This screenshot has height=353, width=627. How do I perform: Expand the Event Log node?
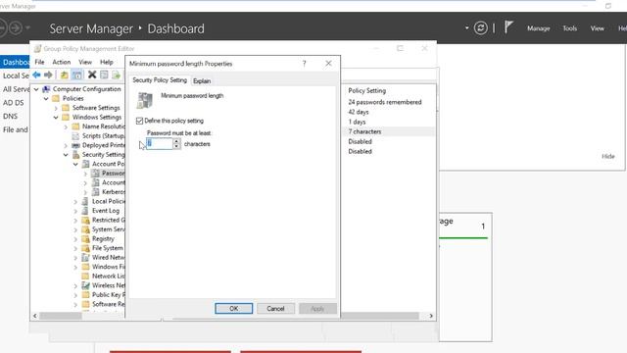coord(75,211)
